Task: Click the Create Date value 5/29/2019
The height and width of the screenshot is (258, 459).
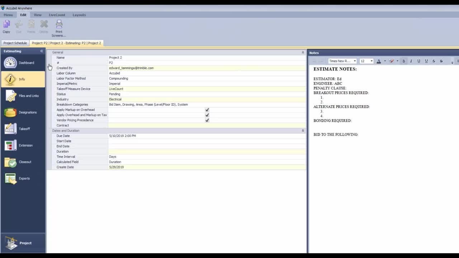Action: tap(207, 167)
